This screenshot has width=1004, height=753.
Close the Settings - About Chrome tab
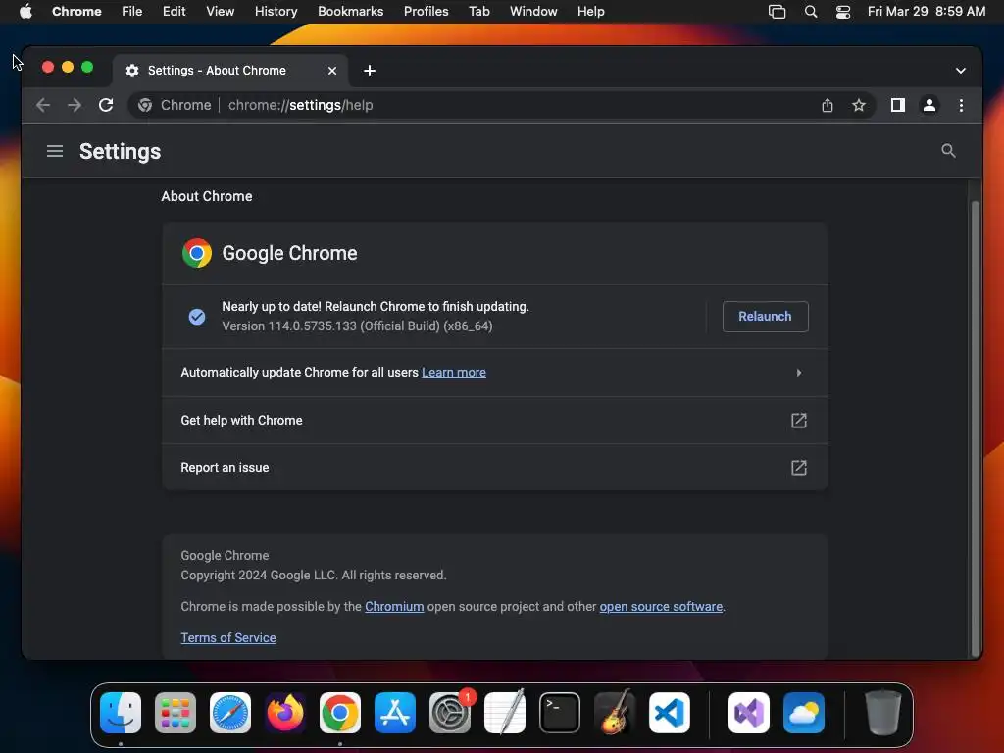(332, 71)
